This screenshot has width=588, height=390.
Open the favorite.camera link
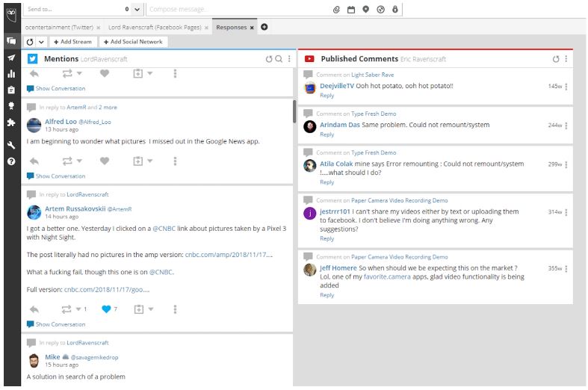coord(387,276)
